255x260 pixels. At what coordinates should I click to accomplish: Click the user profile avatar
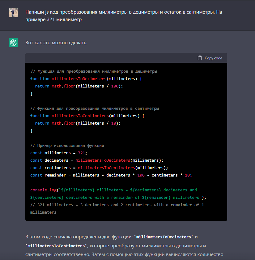click(13, 13)
